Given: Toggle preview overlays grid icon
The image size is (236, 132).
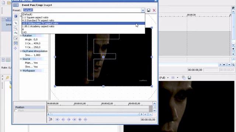Looking at the screenshot, I should [173, 77].
